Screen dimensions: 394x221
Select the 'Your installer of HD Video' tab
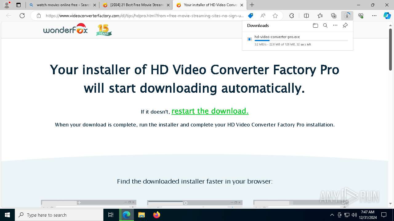tap(209, 5)
